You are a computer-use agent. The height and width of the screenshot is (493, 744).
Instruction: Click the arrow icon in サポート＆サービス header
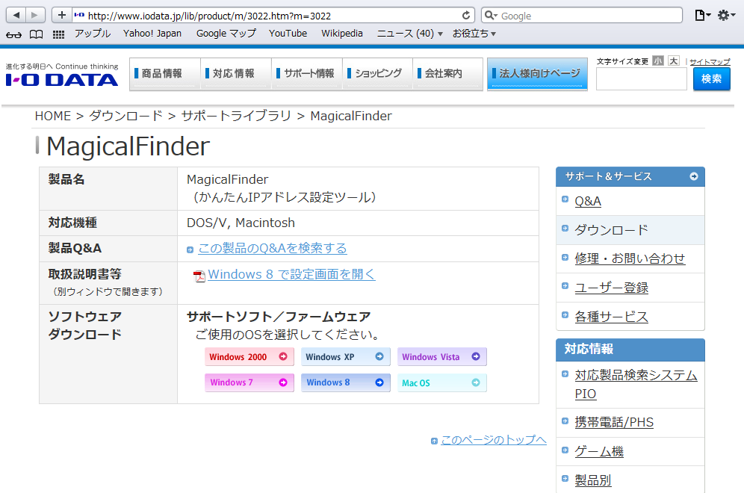pos(694,176)
